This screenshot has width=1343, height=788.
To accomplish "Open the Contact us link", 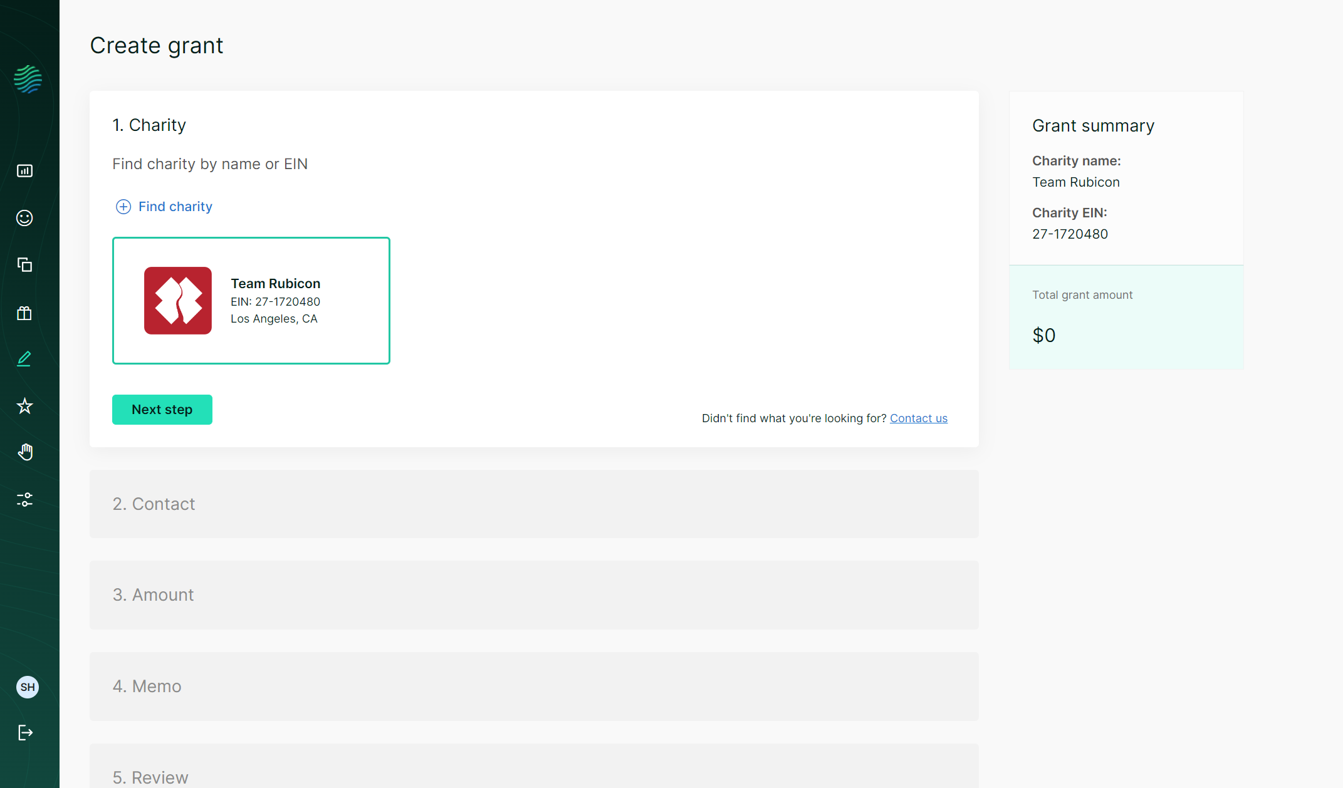I will tap(918, 418).
